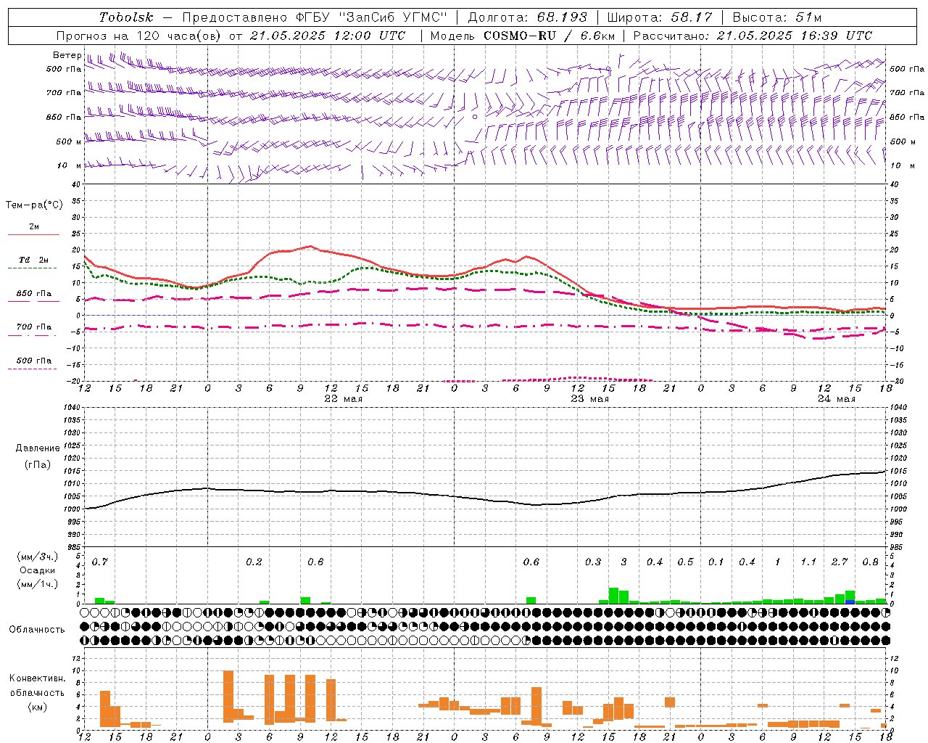
Task: Click the 'Модель COSMO-RU / 6.6км' model label
Action: [523, 36]
